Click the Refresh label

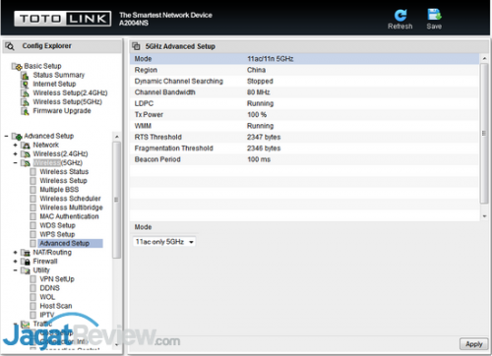pyautogui.click(x=400, y=27)
